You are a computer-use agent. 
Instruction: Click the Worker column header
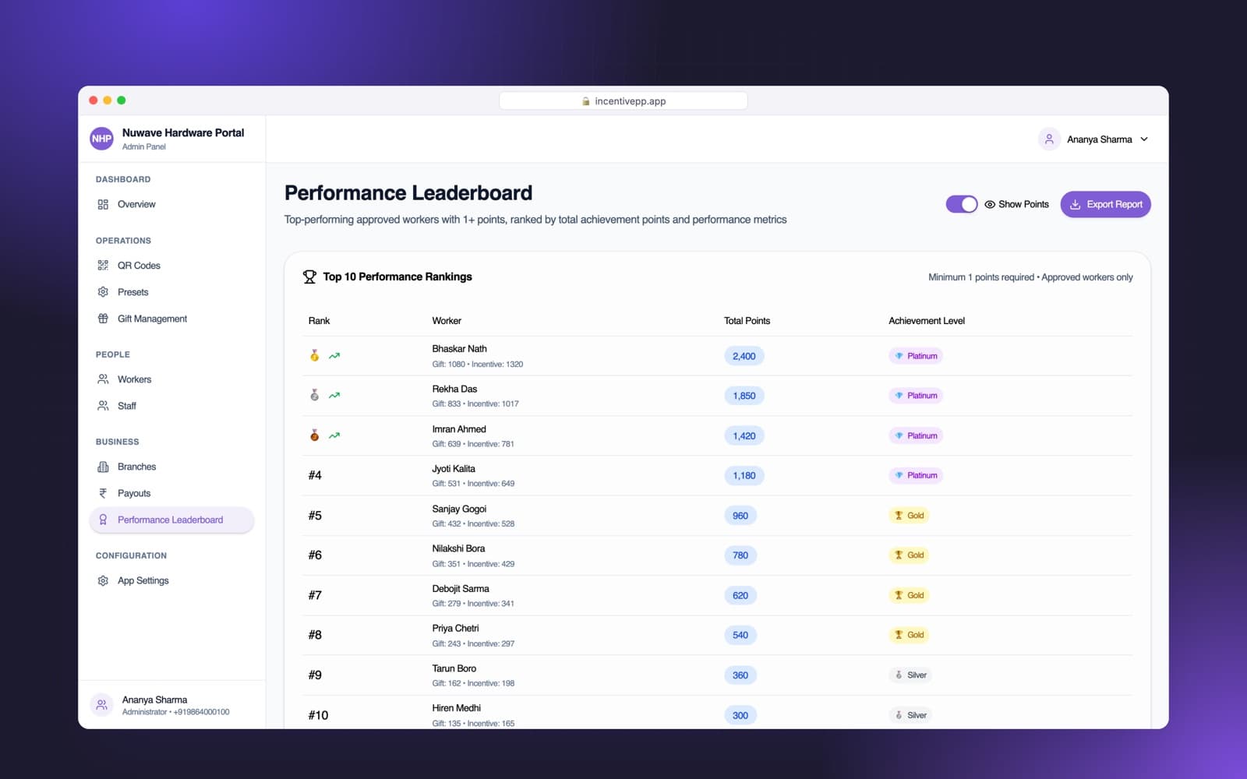447,321
